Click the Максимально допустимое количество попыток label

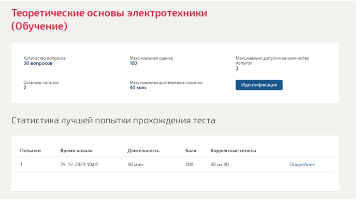272,61
